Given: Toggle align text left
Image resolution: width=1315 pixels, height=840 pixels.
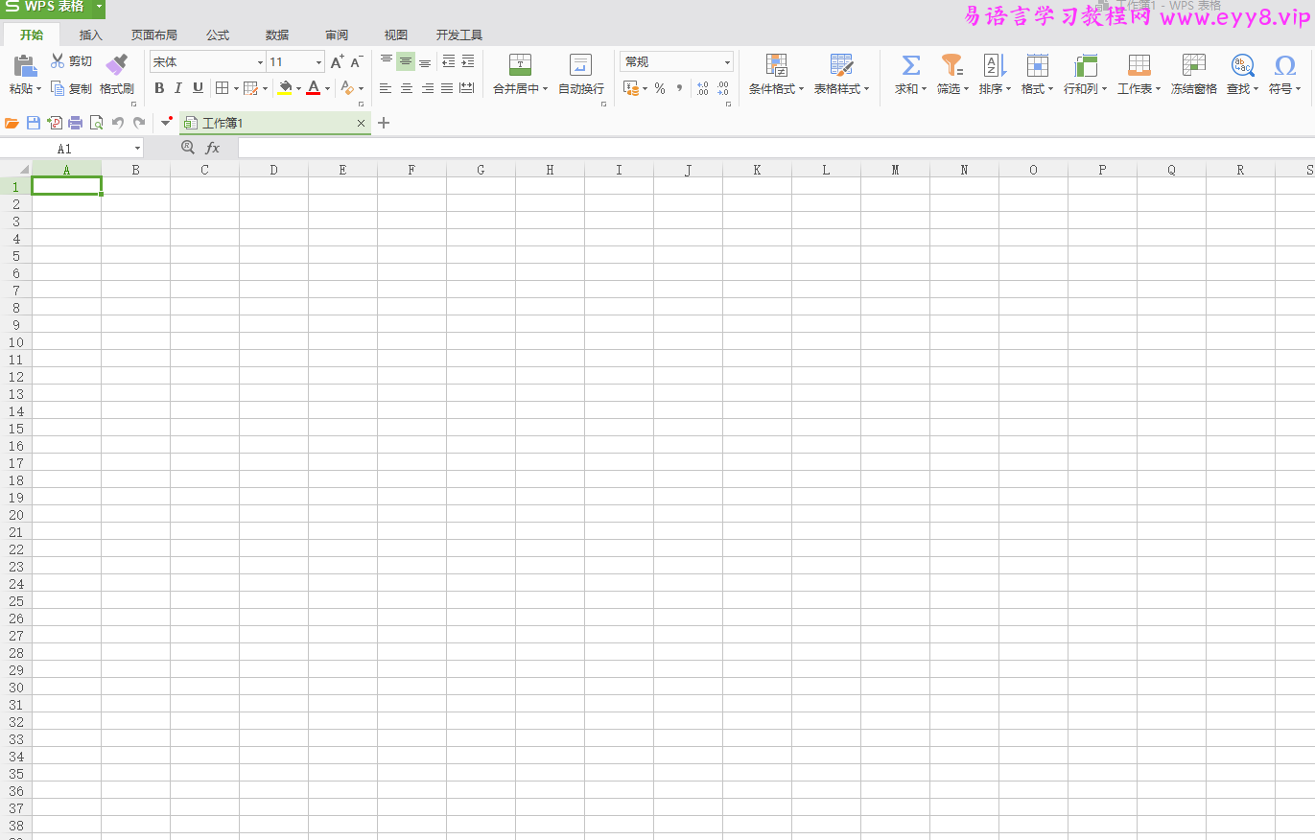Looking at the screenshot, I should tap(386, 88).
